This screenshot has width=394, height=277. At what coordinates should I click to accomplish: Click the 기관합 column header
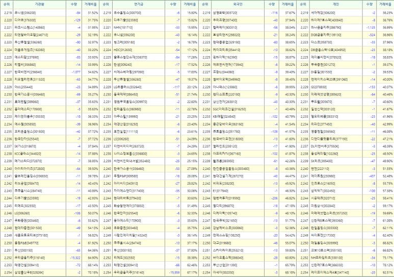[39, 4]
